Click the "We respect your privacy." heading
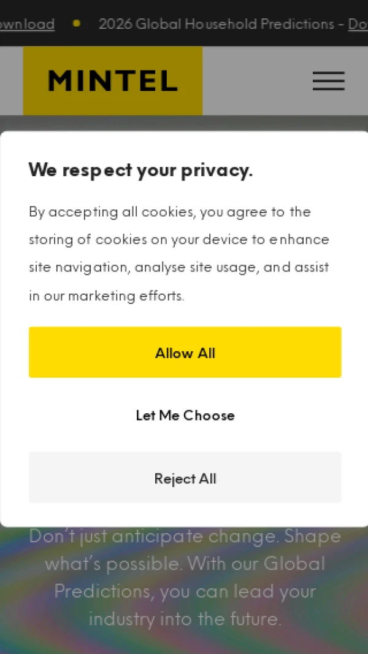The image size is (368, 654). coord(140,170)
